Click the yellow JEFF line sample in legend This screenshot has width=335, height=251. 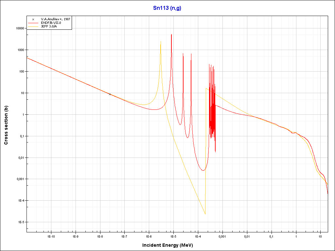coord(33,26)
